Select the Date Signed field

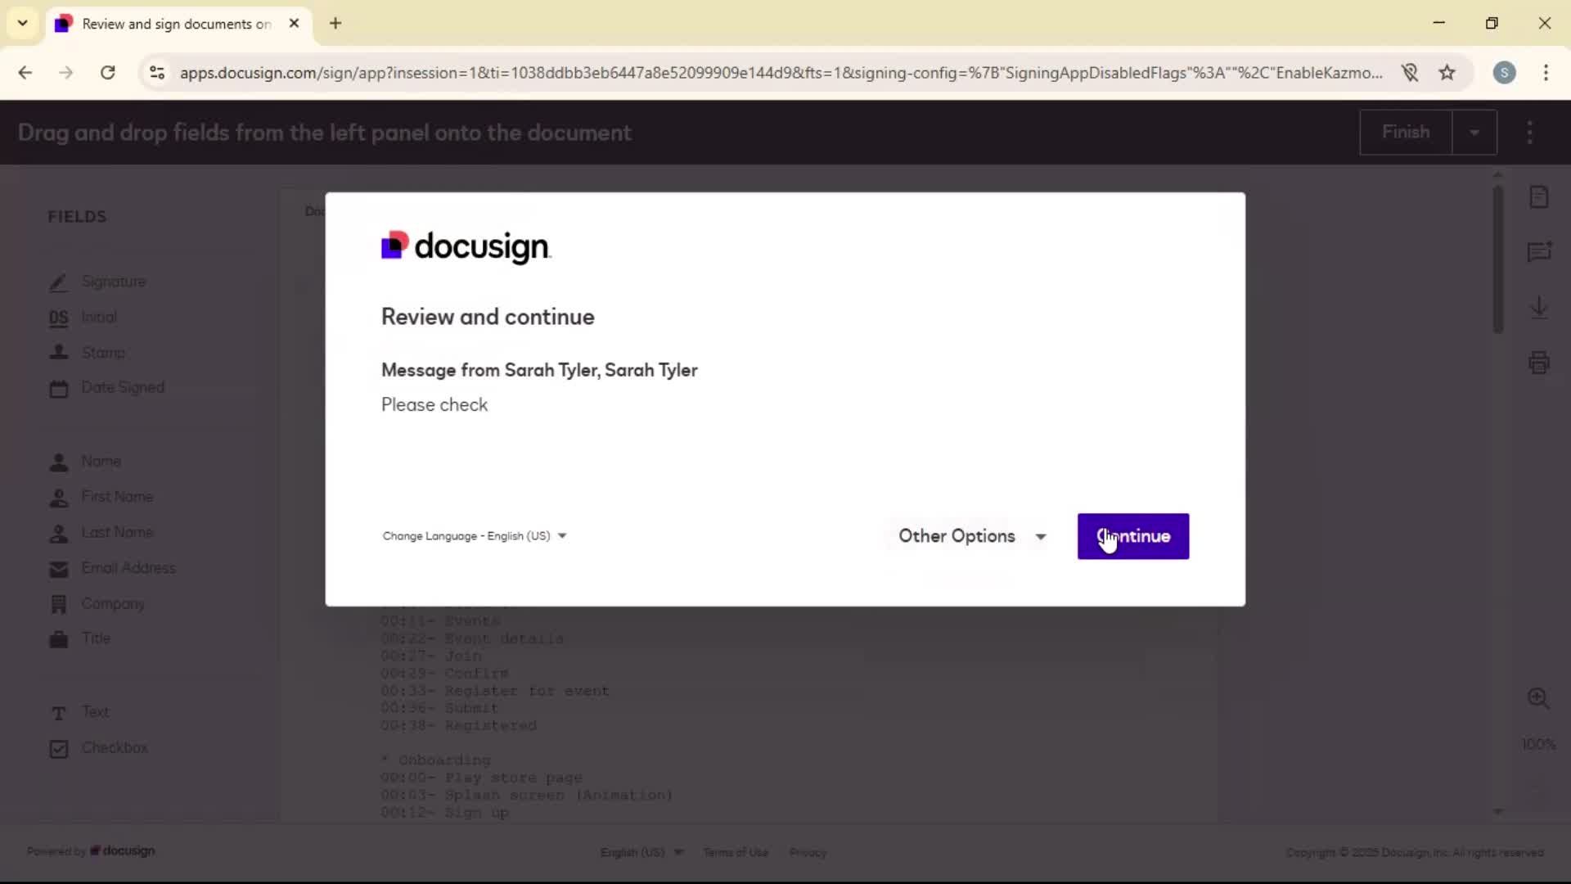point(106,388)
